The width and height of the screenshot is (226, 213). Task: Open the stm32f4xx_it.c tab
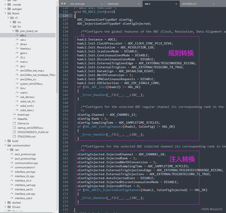point(189,4)
